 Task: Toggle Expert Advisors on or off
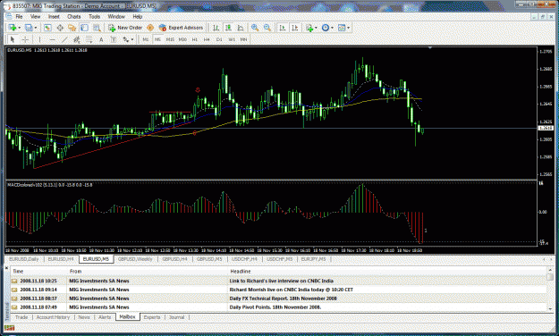pos(181,28)
